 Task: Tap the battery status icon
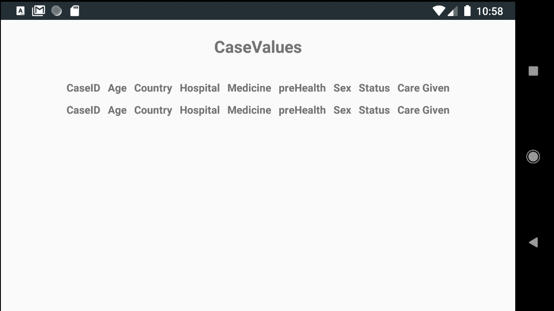[467, 10]
